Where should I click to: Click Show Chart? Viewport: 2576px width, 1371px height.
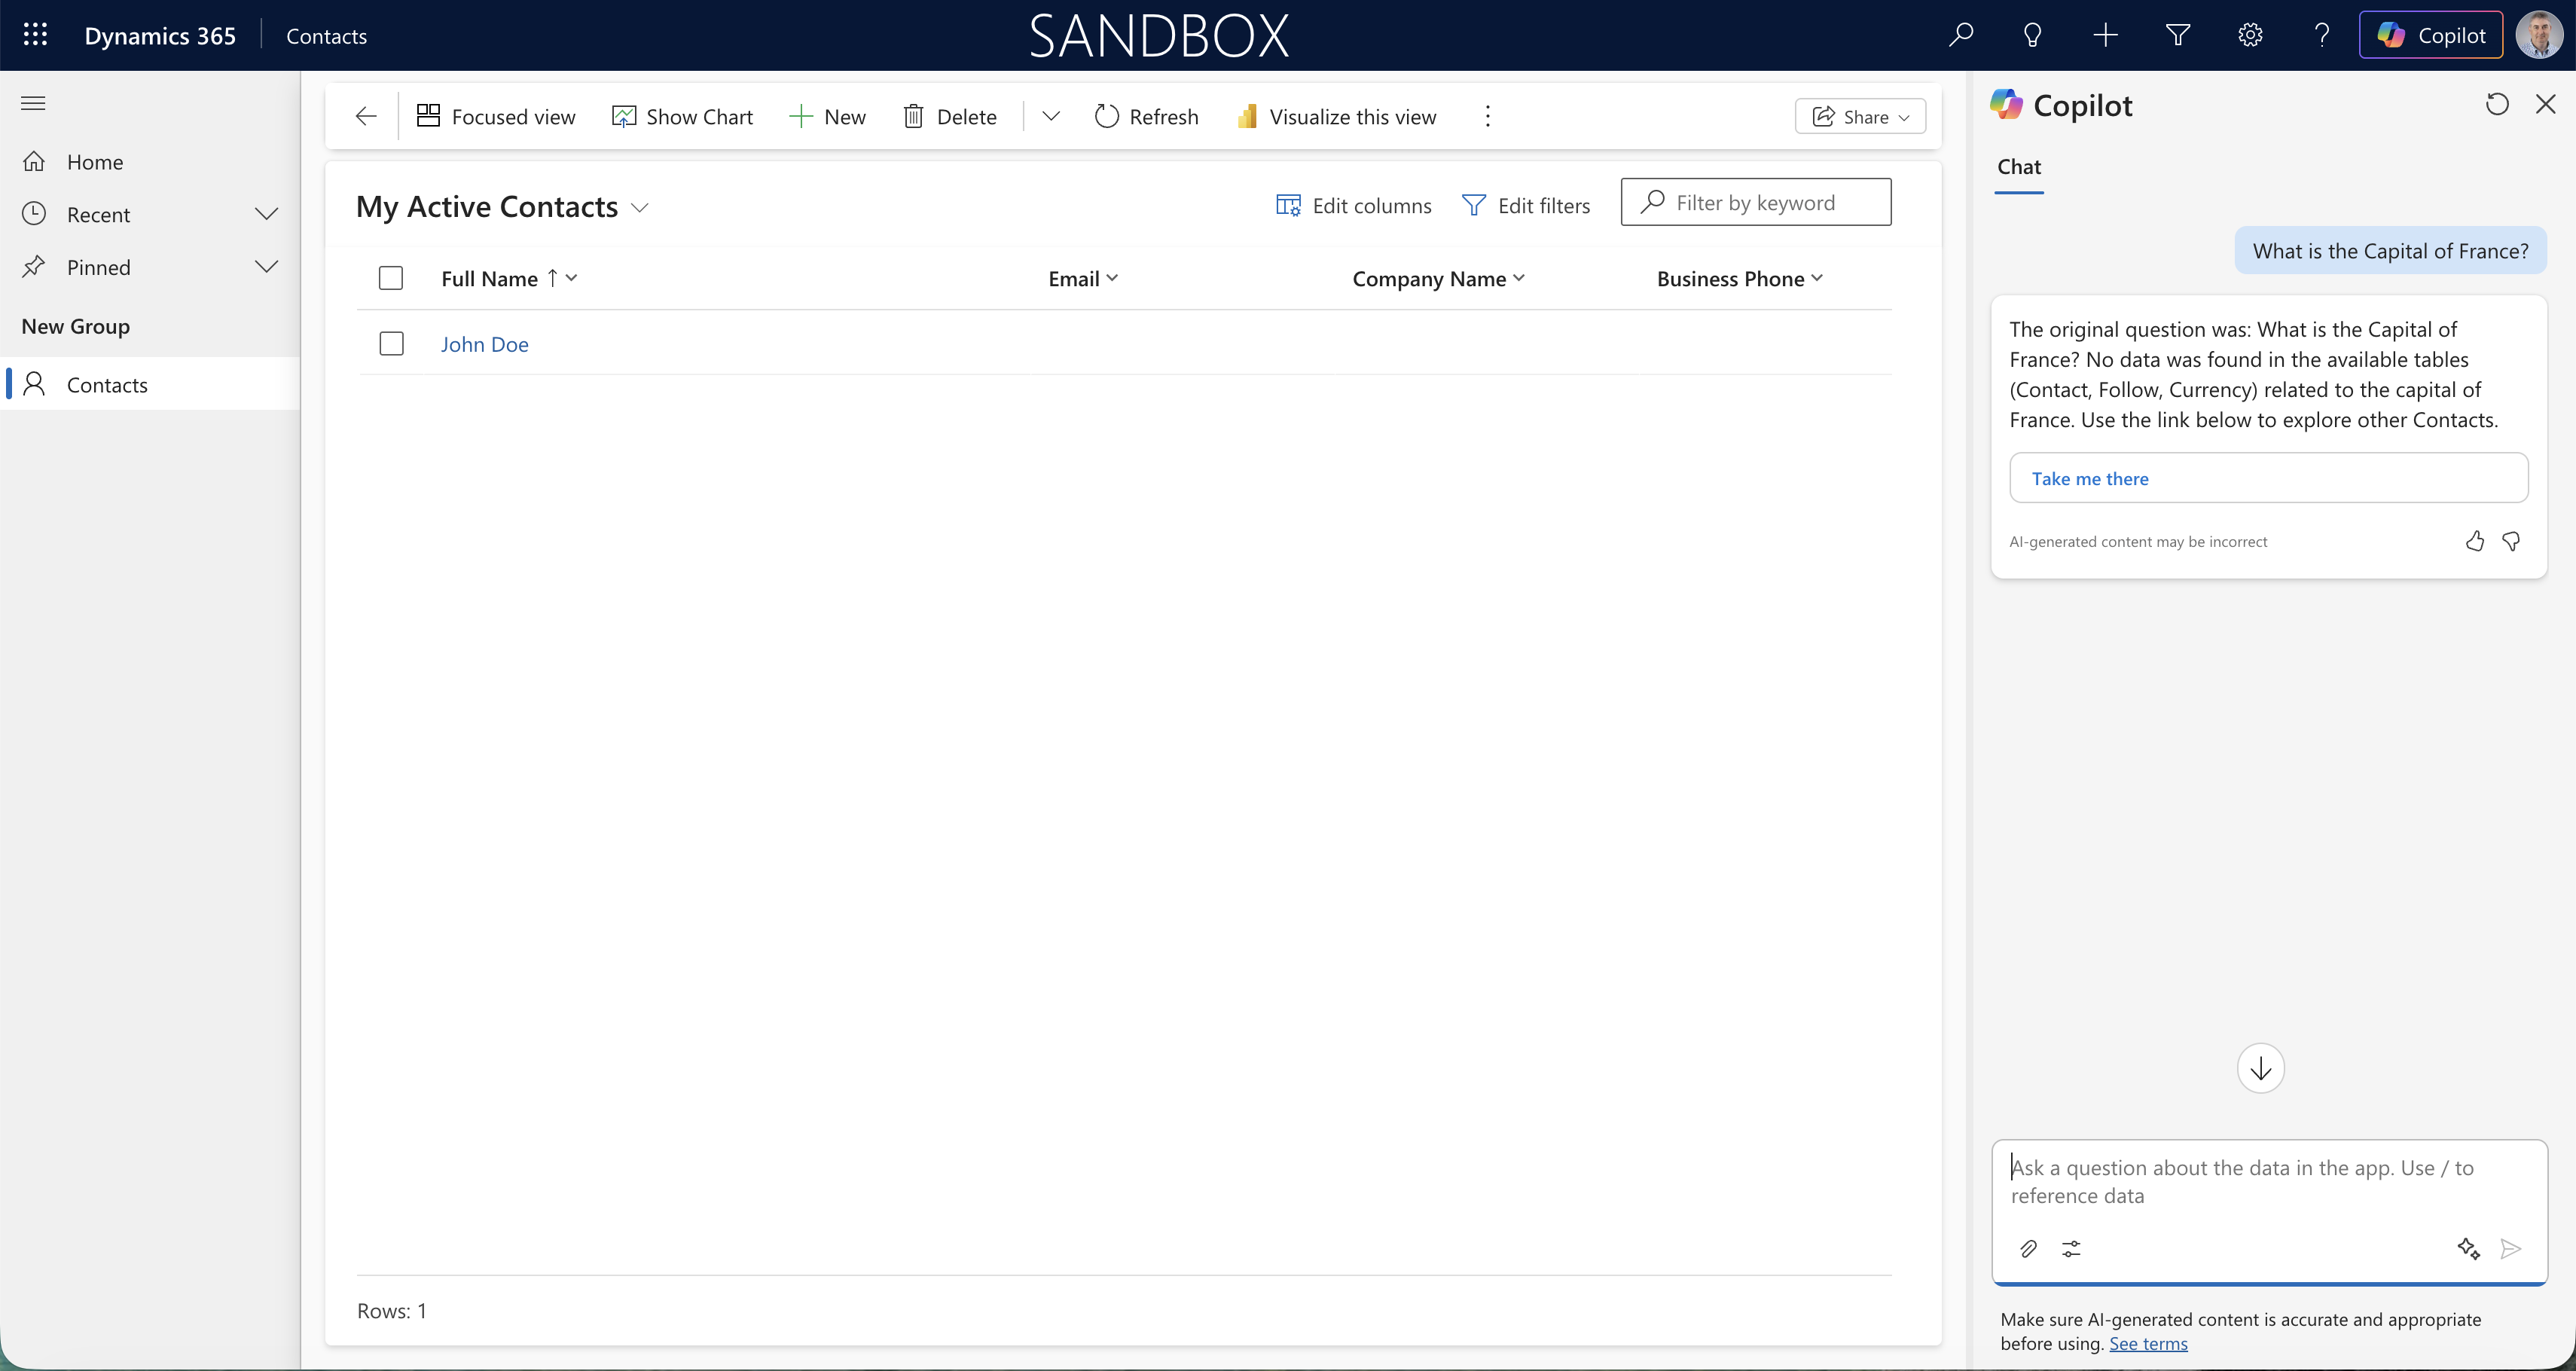(x=683, y=117)
